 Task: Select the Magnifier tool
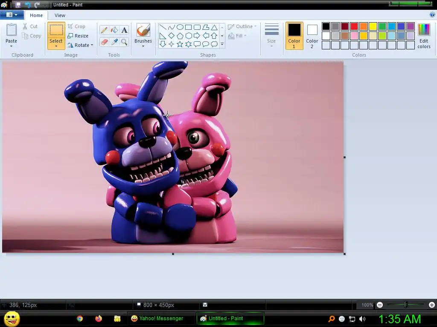click(124, 42)
